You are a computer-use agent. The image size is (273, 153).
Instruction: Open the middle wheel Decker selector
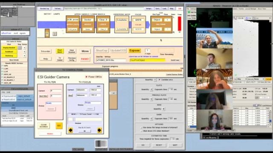click(x=88, y=20)
